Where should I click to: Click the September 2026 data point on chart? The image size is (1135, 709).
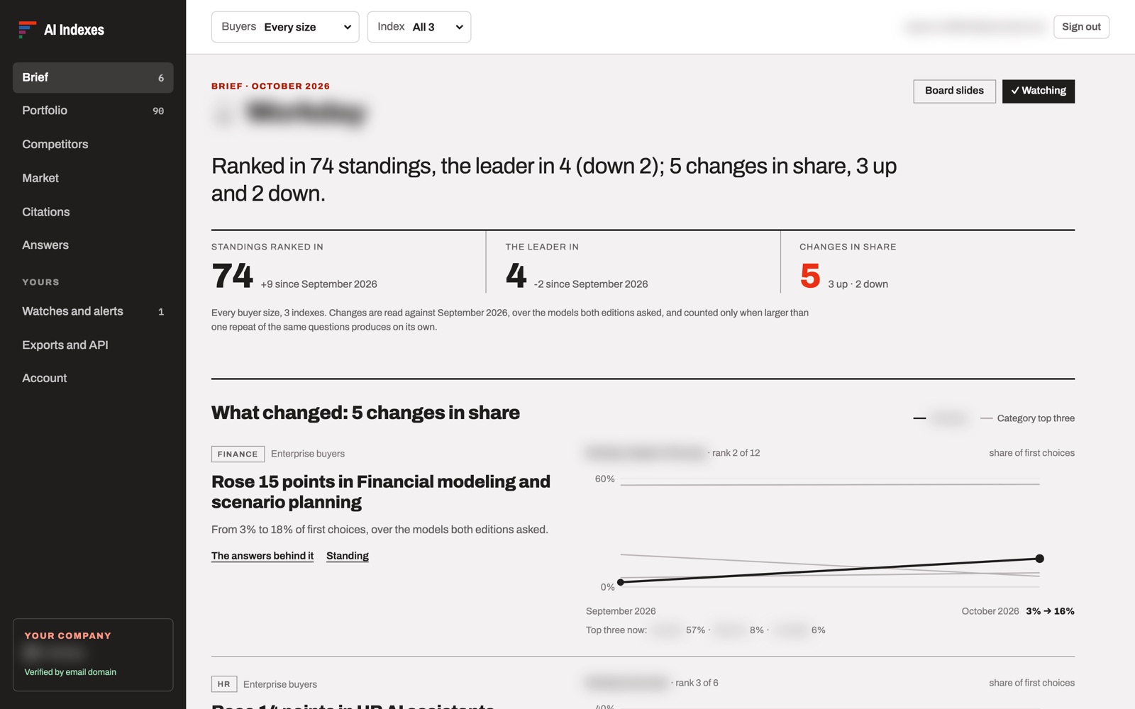(x=621, y=582)
